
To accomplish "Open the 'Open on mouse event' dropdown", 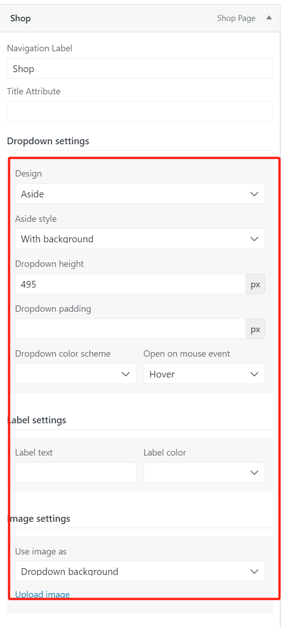I will pos(204,374).
